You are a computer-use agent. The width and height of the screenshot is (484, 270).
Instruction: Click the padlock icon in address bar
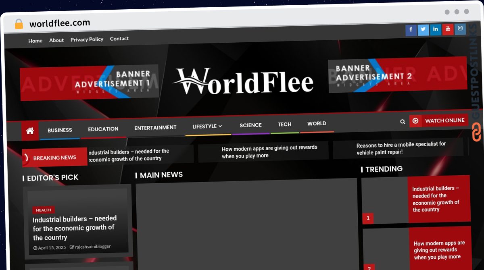click(19, 24)
